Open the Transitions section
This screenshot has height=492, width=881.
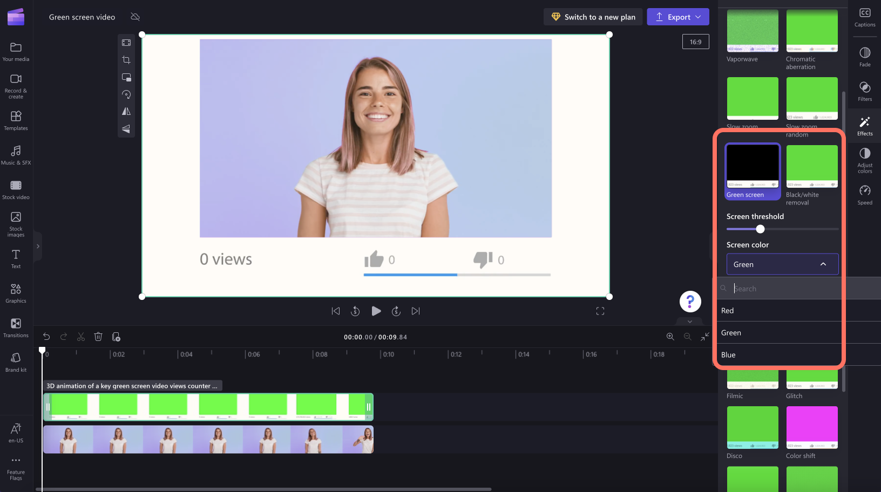(16, 328)
